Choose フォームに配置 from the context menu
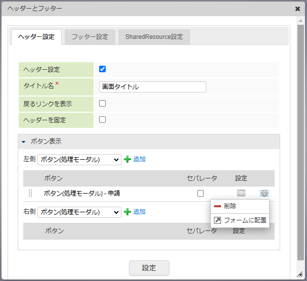This screenshot has width=307, height=281. (240, 220)
